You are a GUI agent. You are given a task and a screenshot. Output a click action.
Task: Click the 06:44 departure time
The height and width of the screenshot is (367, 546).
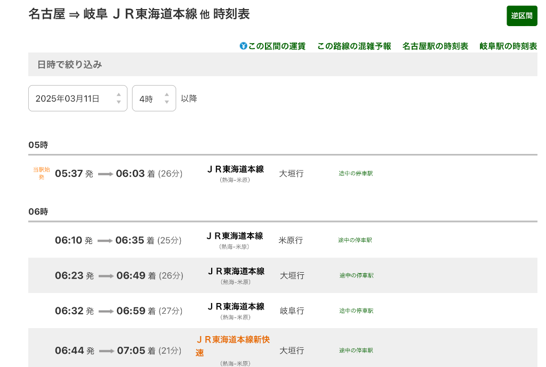tap(70, 350)
